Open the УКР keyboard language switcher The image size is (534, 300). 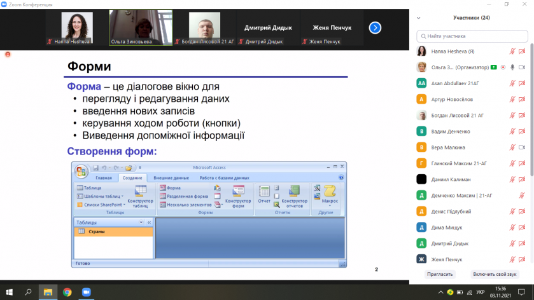(480, 292)
